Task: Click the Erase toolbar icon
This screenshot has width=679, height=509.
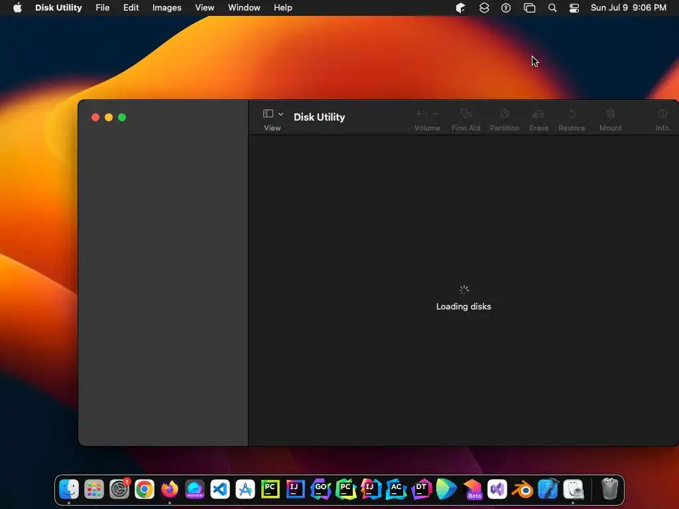Action: pos(538,113)
